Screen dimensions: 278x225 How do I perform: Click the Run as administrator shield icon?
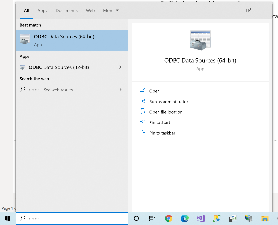point(143,101)
